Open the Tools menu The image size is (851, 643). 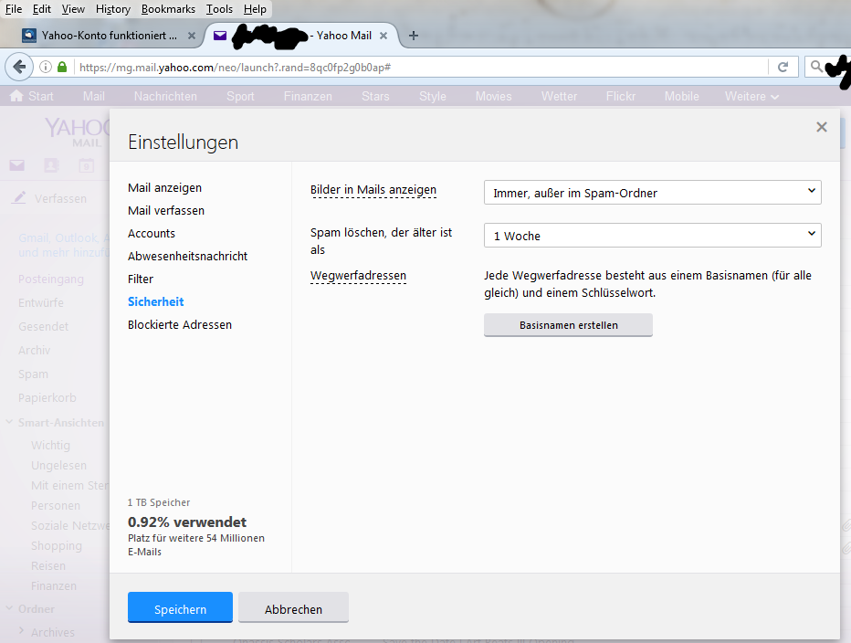click(219, 9)
